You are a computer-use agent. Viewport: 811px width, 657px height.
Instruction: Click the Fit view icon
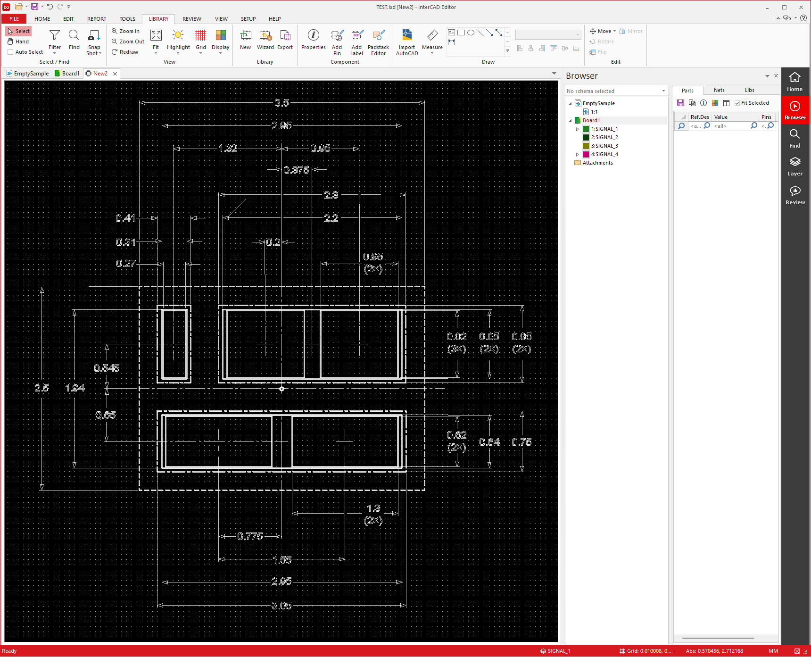(156, 35)
